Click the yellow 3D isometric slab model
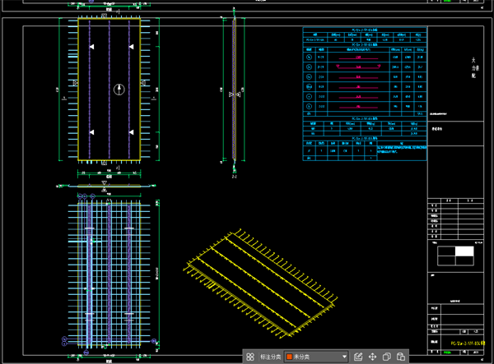 point(260,283)
